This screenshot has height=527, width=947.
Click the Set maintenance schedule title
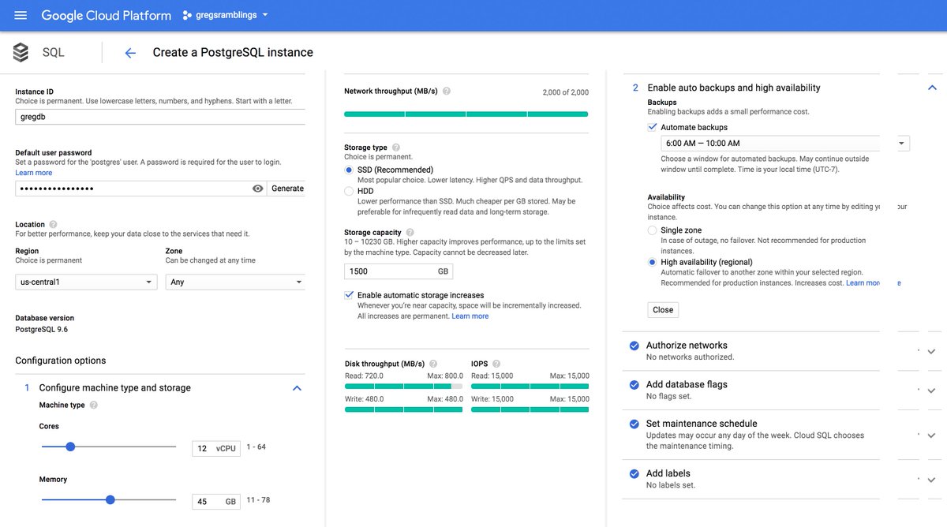(702, 423)
